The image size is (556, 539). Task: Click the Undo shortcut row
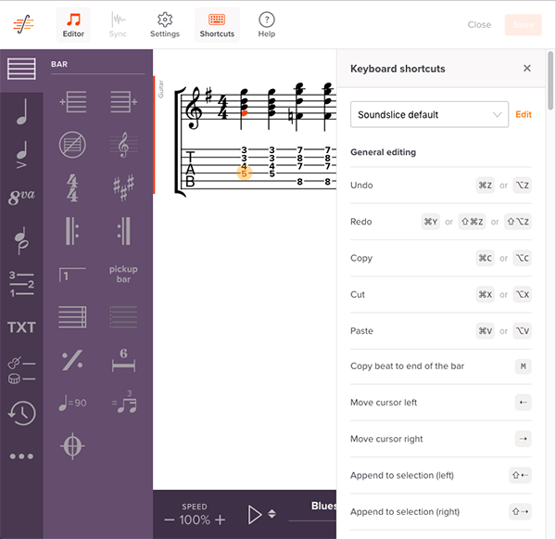pyautogui.click(x=441, y=186)
